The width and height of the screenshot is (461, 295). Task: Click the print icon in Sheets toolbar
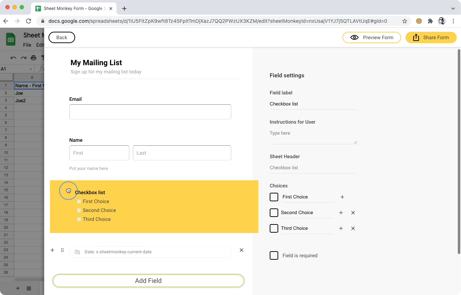point(33,58)
